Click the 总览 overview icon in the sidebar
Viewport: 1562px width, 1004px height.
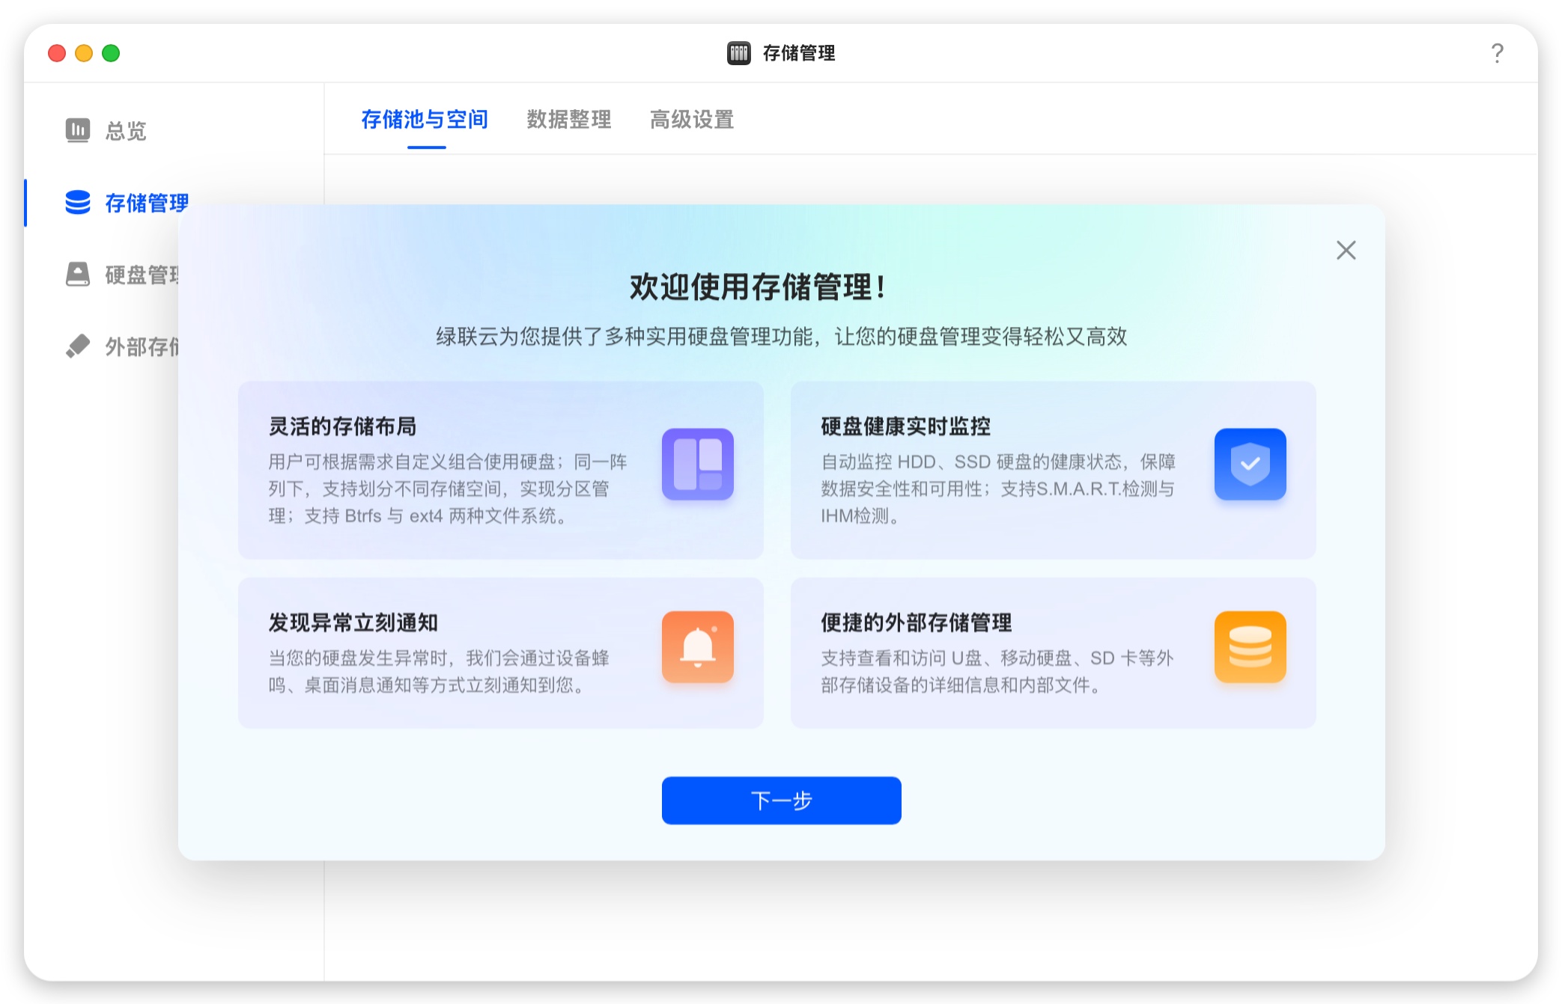point(78,130)
